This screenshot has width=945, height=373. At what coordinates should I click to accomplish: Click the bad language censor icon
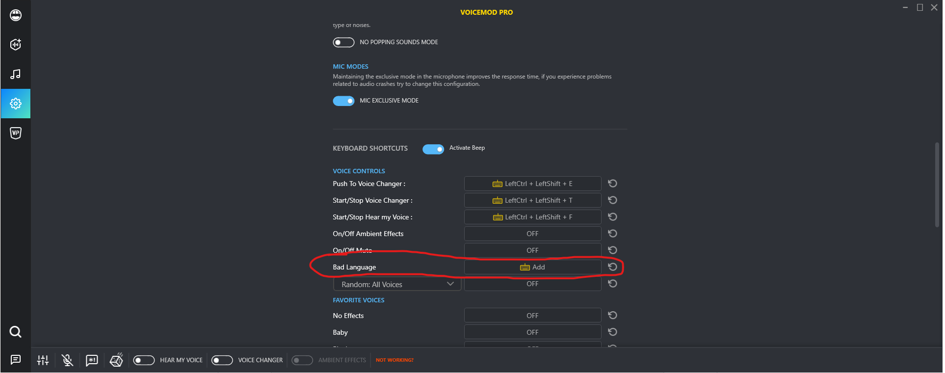(92, 360)
